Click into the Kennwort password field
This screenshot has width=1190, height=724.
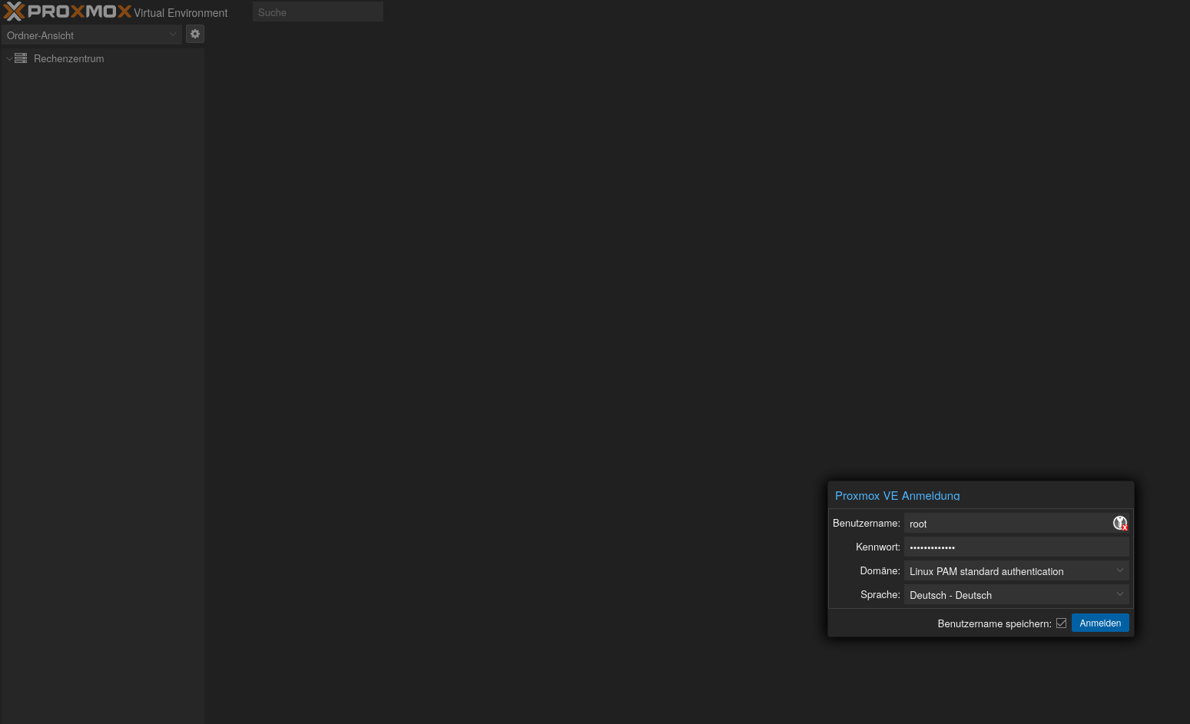[1016, 547]
